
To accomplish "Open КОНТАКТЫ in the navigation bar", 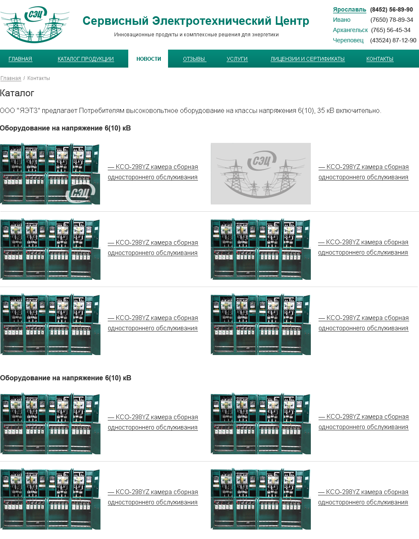I will tap(380, 59).
